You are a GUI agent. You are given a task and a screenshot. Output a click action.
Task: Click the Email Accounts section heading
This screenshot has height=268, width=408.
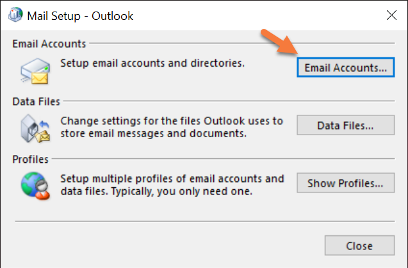[49, 44]
